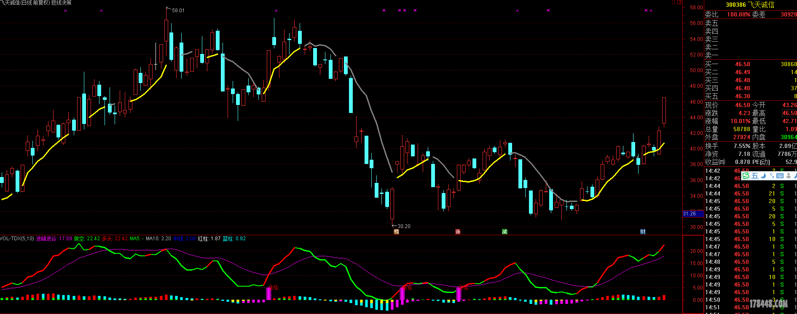Click the 30.20 low price label
The image size is (797, 314).
(x=404, y=226)
